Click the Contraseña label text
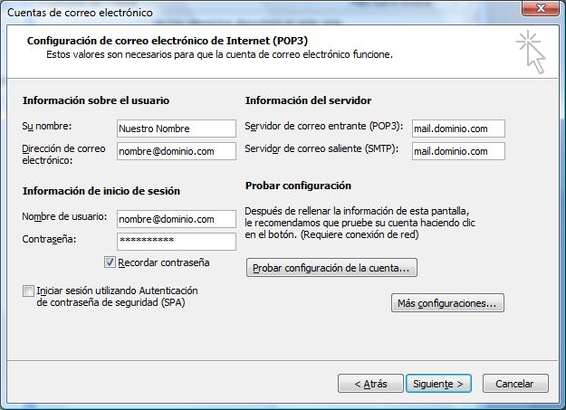This screenshot has height=410, width=566. click(49, 239)
